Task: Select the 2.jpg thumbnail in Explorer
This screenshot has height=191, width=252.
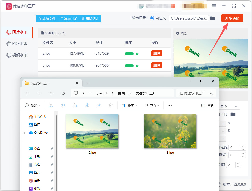Action: 92,131
